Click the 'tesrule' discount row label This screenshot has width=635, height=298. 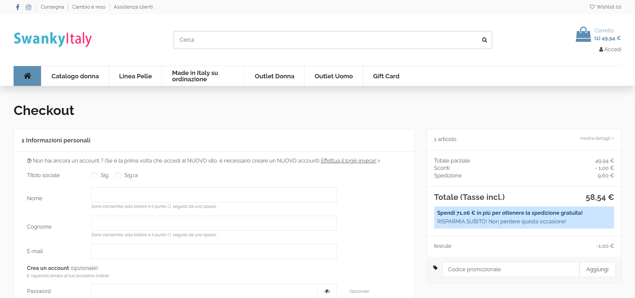[x=443, y=246]
